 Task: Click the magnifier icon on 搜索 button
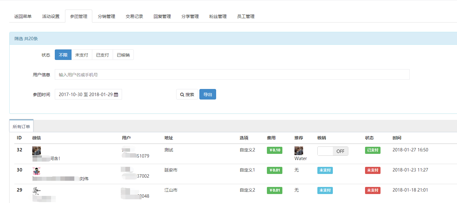click(182, 94)
